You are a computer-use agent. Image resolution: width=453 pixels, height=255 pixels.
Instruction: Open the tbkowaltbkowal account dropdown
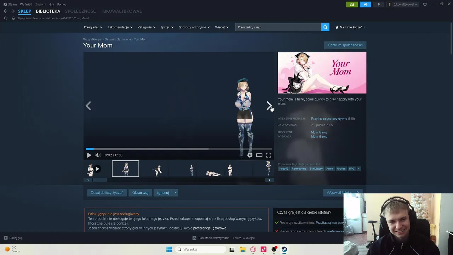coord(406,5)
